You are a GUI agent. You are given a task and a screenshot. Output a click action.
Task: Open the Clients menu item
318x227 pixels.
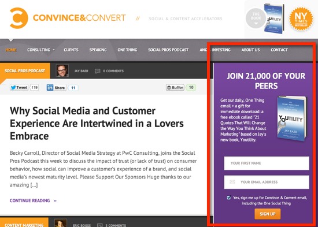[x=71, y=50]
